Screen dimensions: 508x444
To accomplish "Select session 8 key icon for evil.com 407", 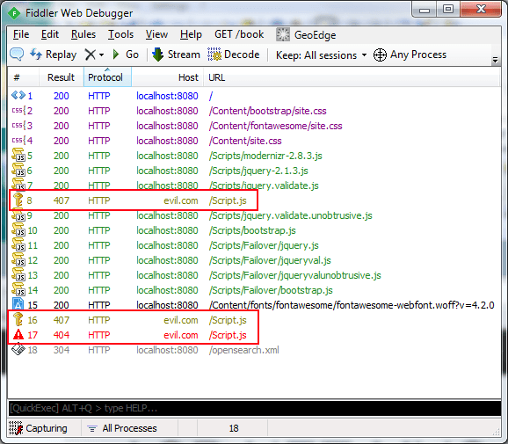I will coord(18,200).
